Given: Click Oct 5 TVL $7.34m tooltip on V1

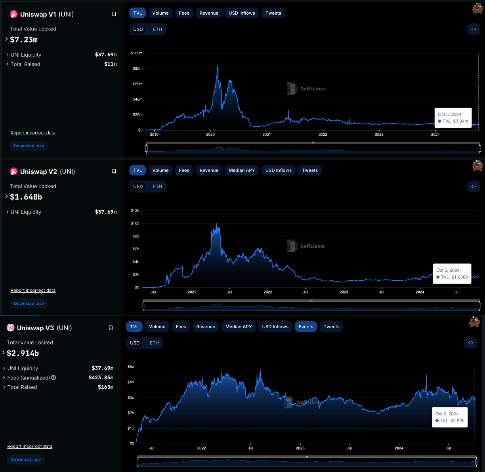Looking at the screenshot, I should pyautogui.click(x=453, y=118).
